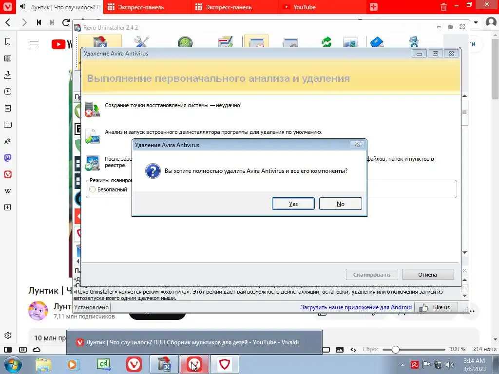Switch to the second Экспресс-панель tab
499x374 pixels.
[x=235, y=7]
